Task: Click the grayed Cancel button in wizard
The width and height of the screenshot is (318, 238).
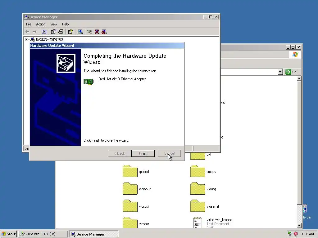Action: (x=169, y=153)
